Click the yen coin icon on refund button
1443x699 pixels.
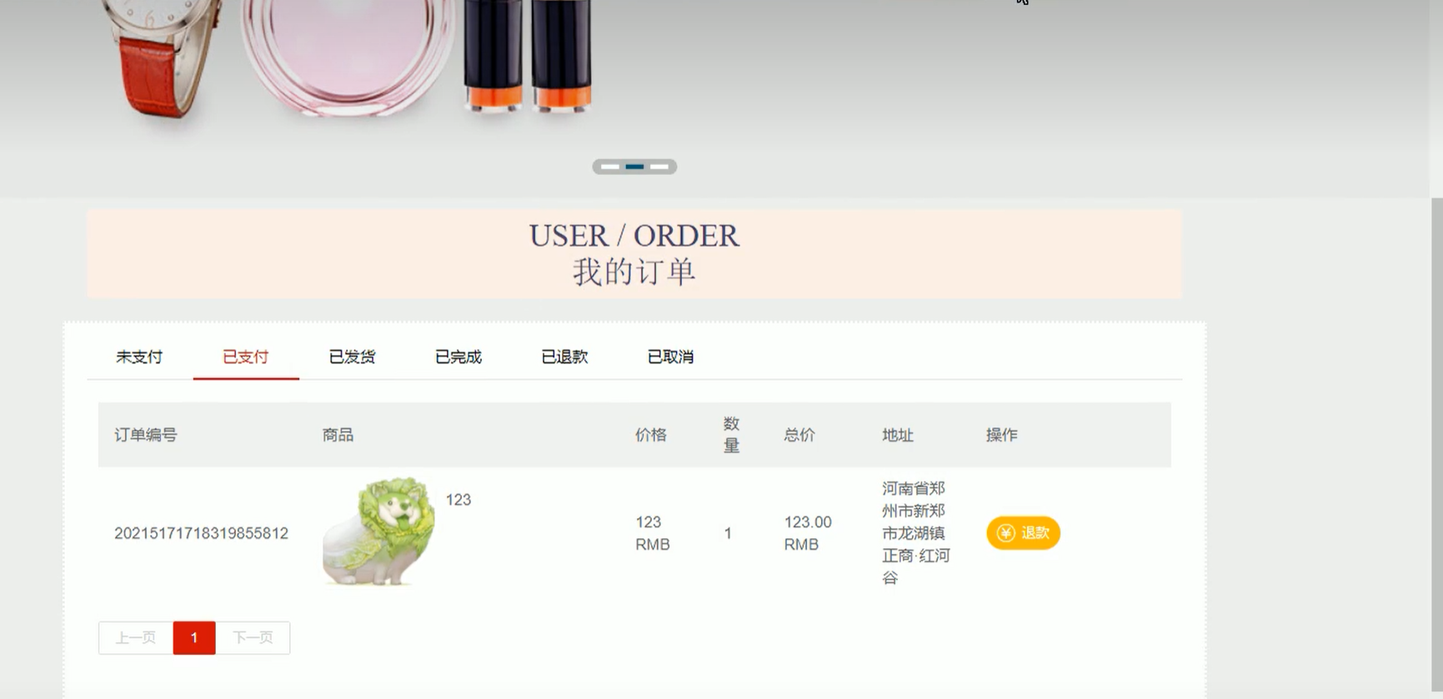point(1006,533)
